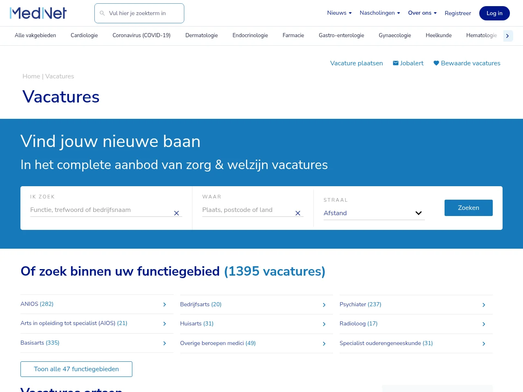Screen dimensions: 523x392
Task: Open Specialist ouderengeneeskunde (31) vacancies
Action: pyautogui.click(x=386, y=343)
